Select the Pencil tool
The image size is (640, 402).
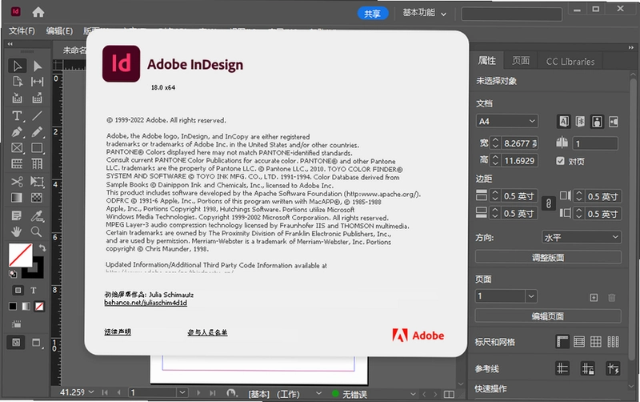pyautogui.click(x=37, y=132)
